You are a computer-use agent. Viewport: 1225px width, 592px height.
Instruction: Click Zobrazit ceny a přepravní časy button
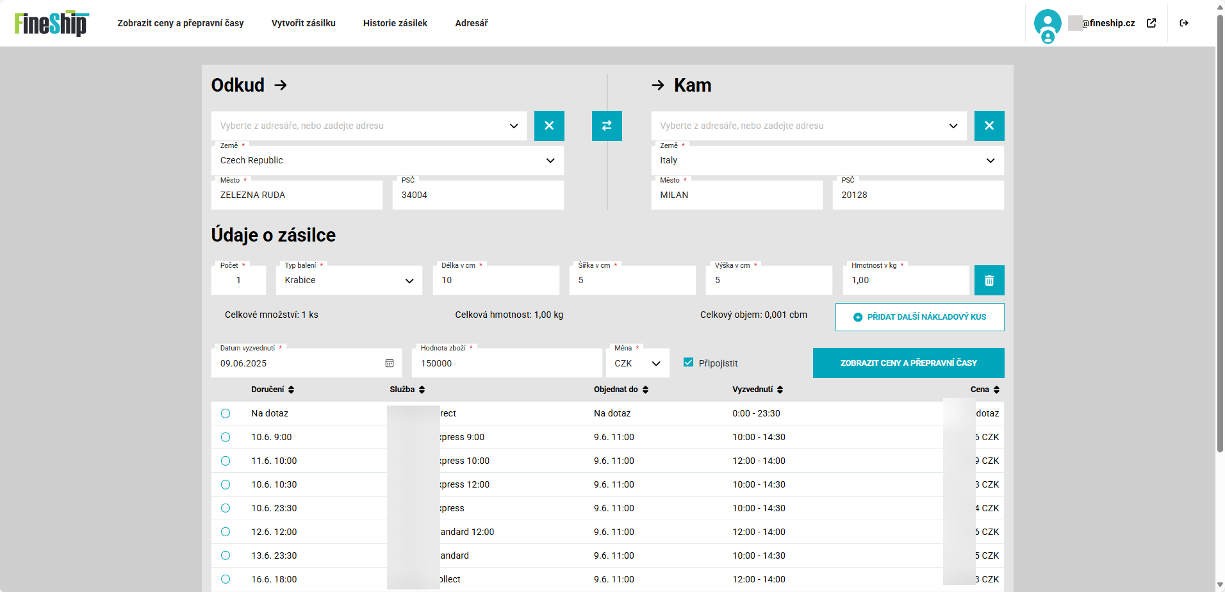(908, 363)
